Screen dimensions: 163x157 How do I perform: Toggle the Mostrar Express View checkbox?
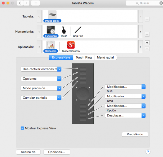pyautogui.click(x=22, y=128)
